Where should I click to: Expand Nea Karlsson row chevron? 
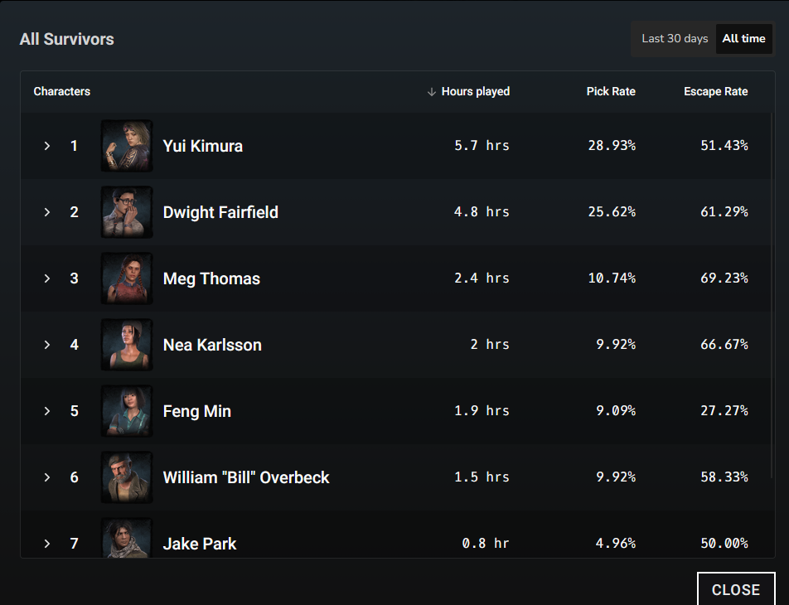[46, 345]
